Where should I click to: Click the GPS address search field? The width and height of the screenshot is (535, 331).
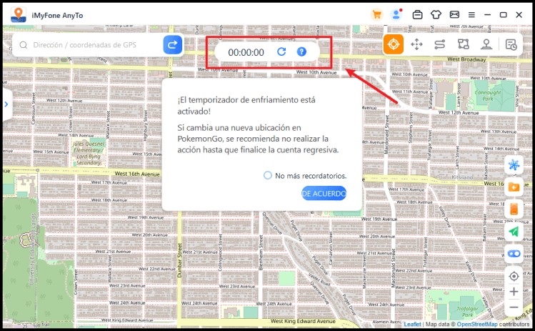[87, 45]
